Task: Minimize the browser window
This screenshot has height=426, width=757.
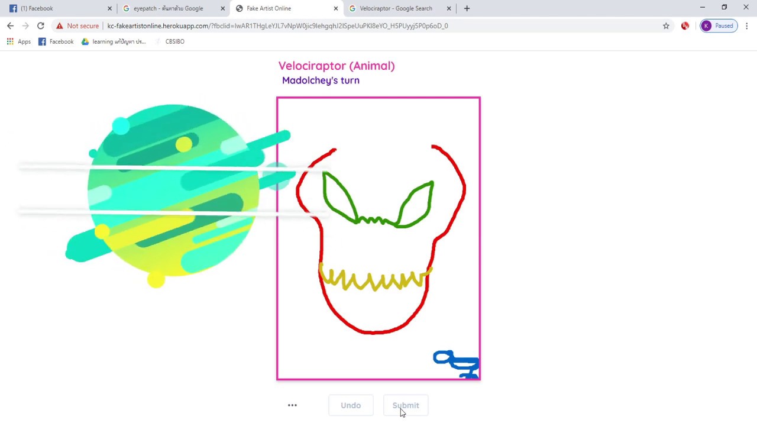Action: [702, 8]
